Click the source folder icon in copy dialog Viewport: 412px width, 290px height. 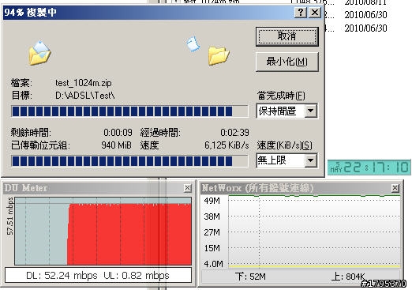pos(39,53)
